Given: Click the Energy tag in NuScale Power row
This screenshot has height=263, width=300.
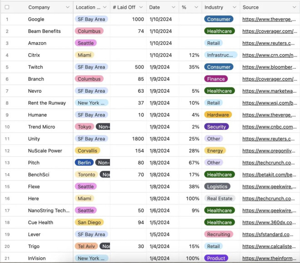Looking at the screenshot, I should tap(215, 151).
